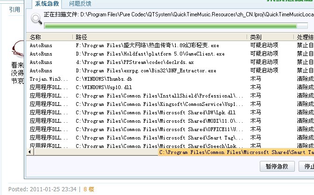
Task: Select path C:\WINDOWS\Usp10.dll
Action: (x=104, y=87)
